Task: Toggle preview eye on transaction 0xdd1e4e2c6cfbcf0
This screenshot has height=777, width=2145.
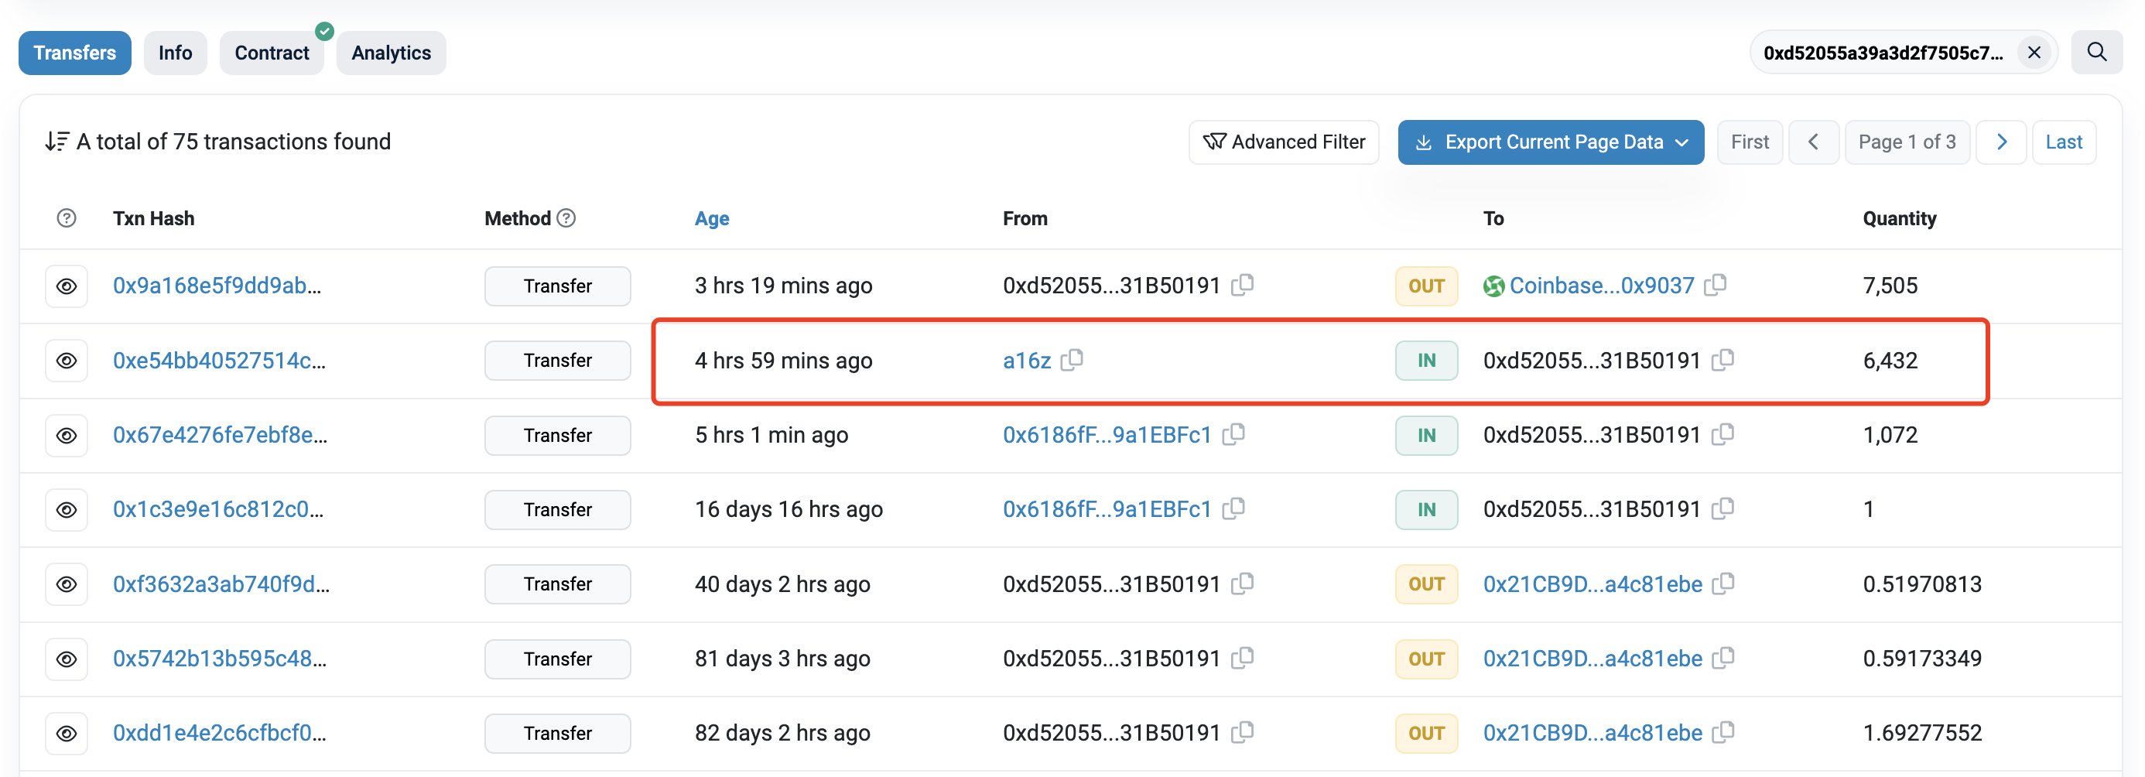Action: pos(67,733)
